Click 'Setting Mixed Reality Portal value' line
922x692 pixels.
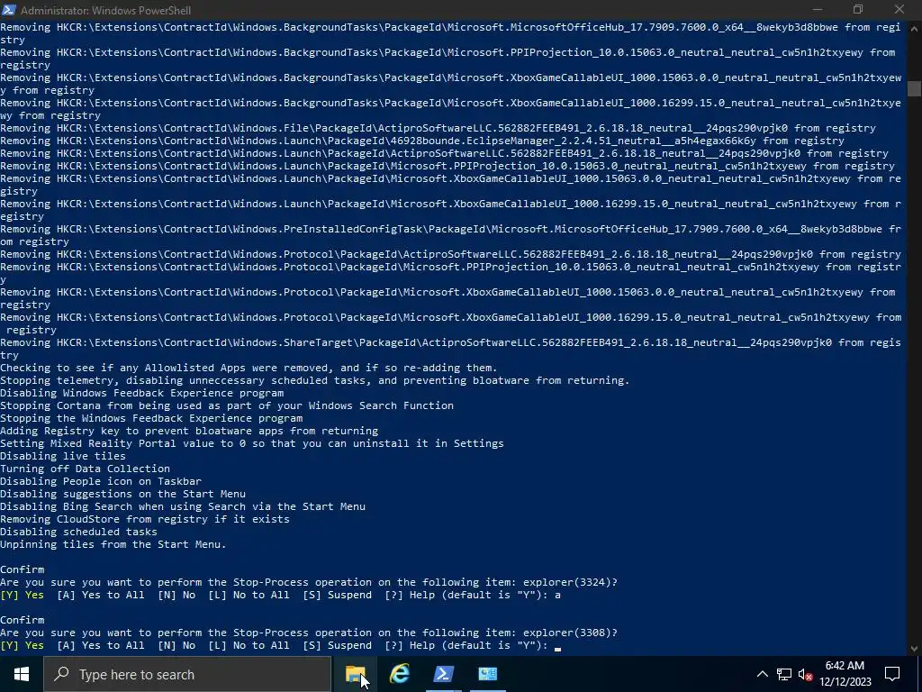coord(252,443)
